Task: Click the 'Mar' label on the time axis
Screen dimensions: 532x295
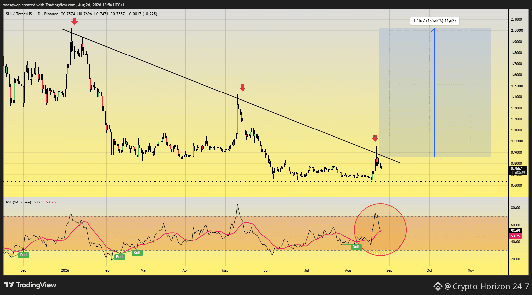Action: 144,270
